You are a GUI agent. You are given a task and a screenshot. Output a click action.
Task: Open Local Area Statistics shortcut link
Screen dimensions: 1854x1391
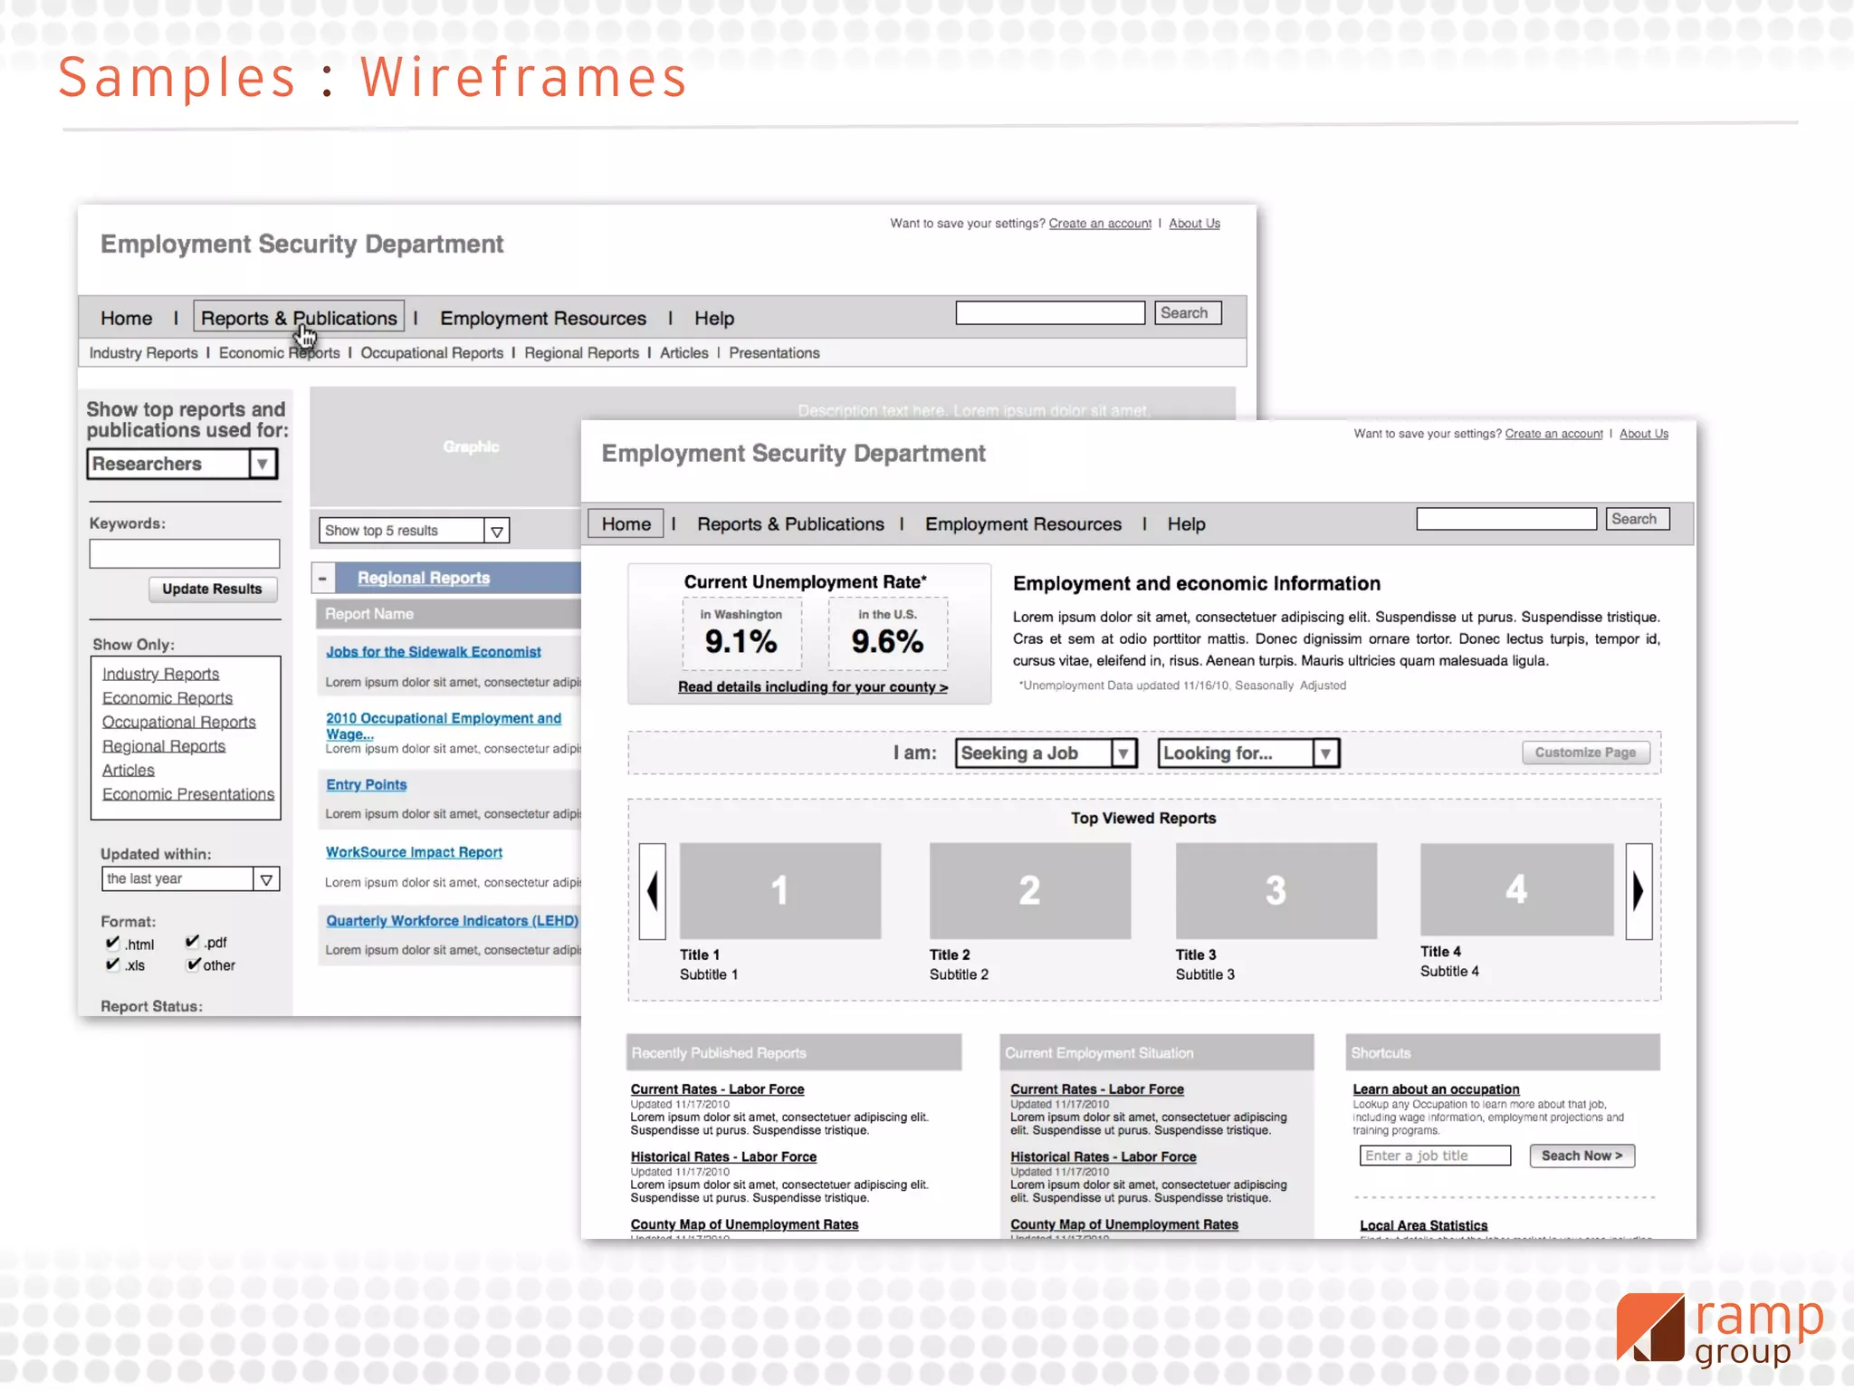(x=1423, y=1226)
